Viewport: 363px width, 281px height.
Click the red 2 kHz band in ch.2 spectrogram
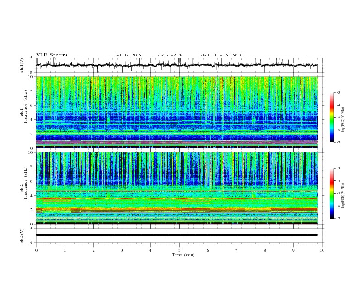point(176,209)
